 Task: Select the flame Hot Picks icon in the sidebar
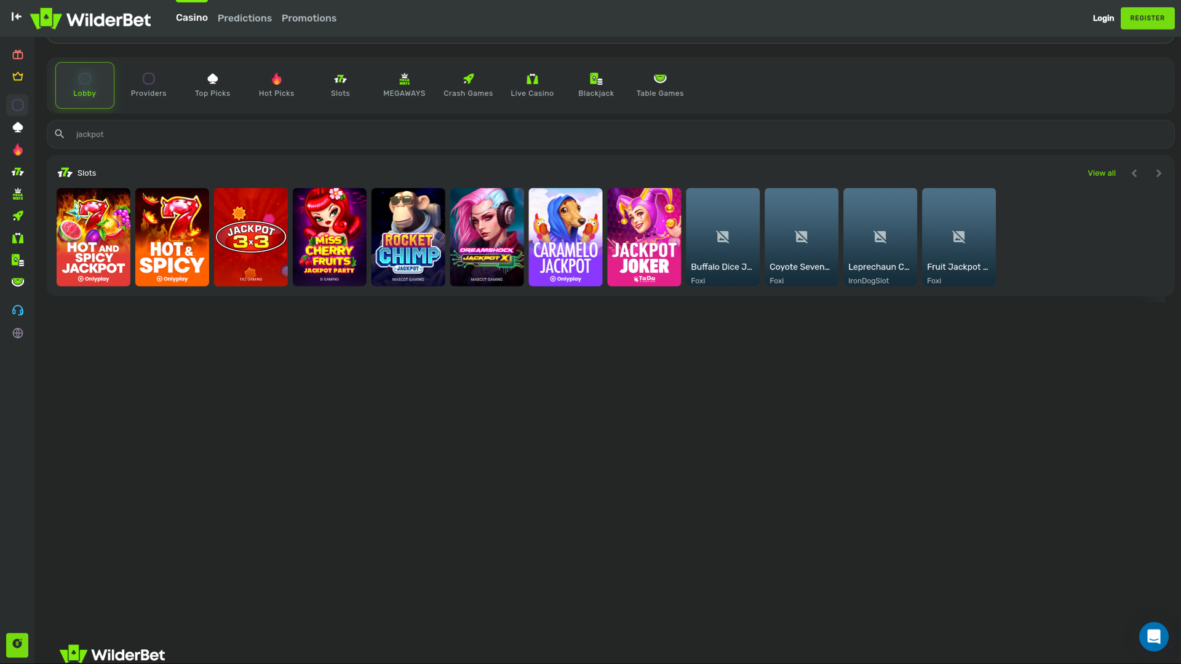[18, 149]
